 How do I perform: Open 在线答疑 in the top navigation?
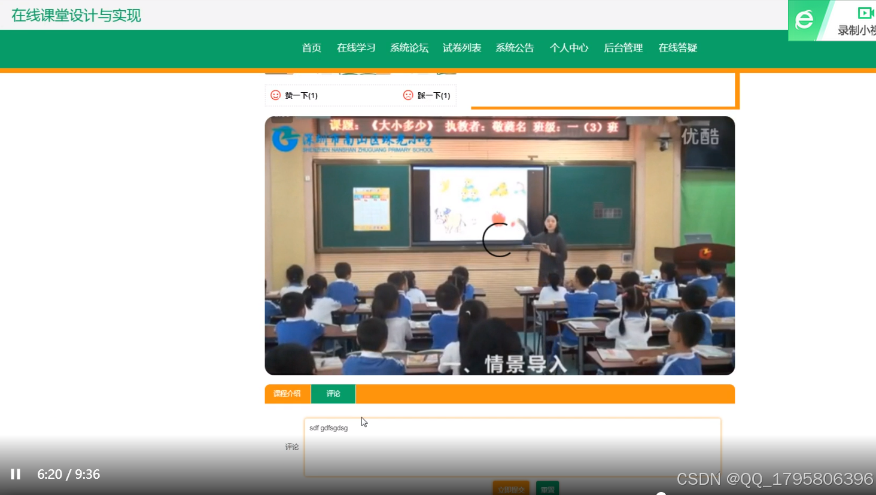point(678,48)
